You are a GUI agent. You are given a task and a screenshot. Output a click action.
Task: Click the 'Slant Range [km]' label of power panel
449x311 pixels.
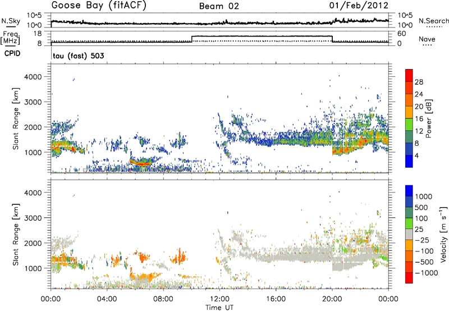[16, 118]
